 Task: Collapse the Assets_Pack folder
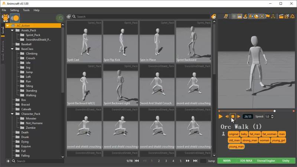point(12,30)
